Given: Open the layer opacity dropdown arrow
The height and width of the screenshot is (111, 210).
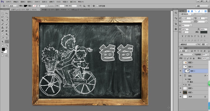Looking at the screenshot, I should [208, 55].
